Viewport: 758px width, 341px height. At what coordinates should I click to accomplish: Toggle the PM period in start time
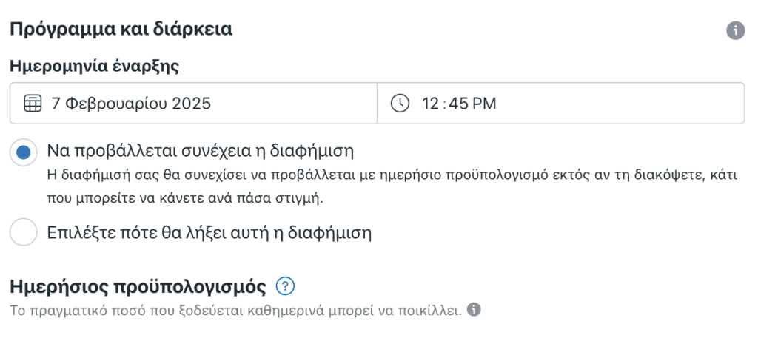[x=485, y=104]
